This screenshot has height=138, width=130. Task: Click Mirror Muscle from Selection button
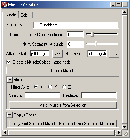[x=63, y=105]
